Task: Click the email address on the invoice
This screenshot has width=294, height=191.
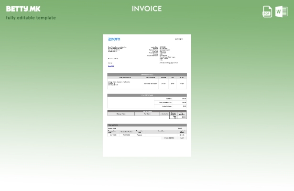Action: point(169,63)
